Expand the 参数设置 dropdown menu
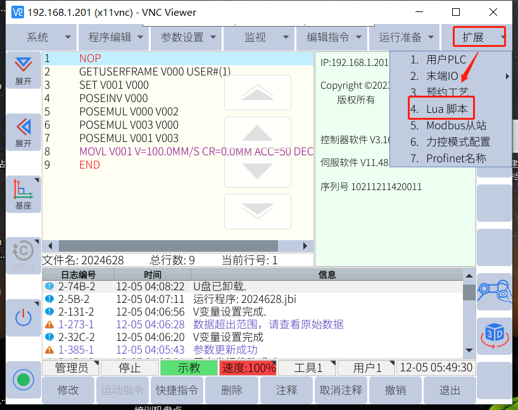 [188, 37]
